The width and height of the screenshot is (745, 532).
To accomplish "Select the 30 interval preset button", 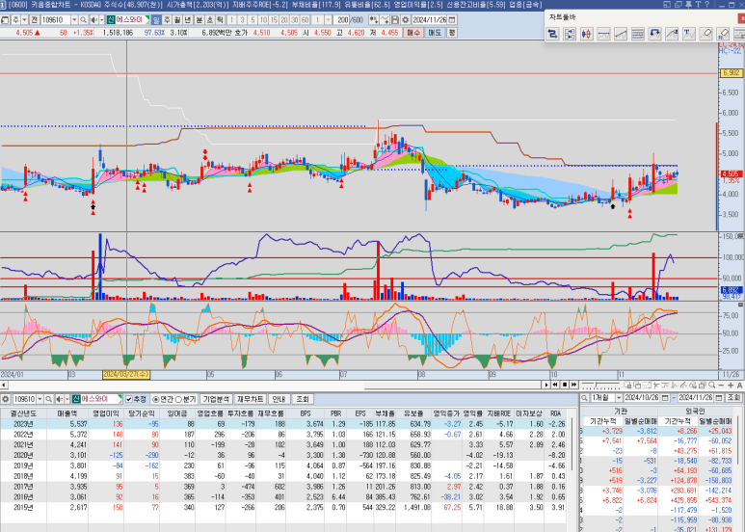I will [x=295, y=20].
